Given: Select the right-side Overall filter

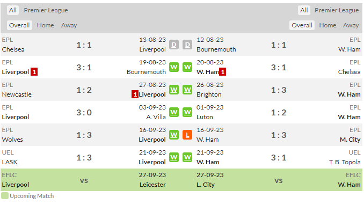Looking at the screenshot, I should click(x=302, y=25).
